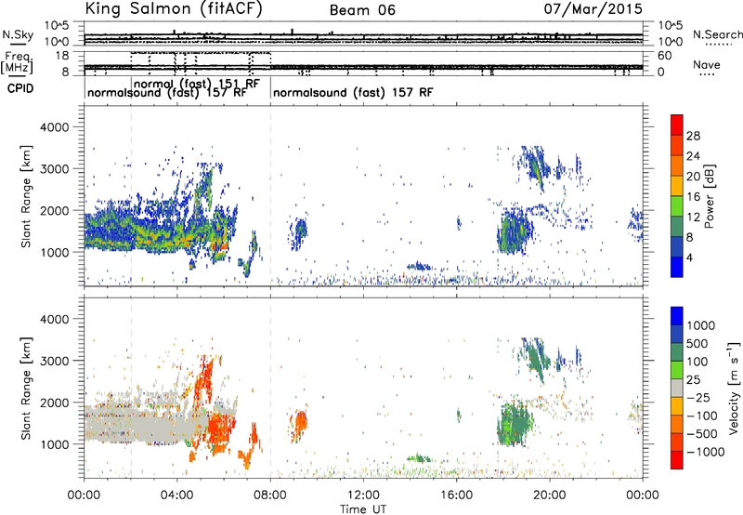This screenshot has width=743, height=515.
Task: Click the '500' tick on velocity colorbar
Action: click(x=697, y=343)
